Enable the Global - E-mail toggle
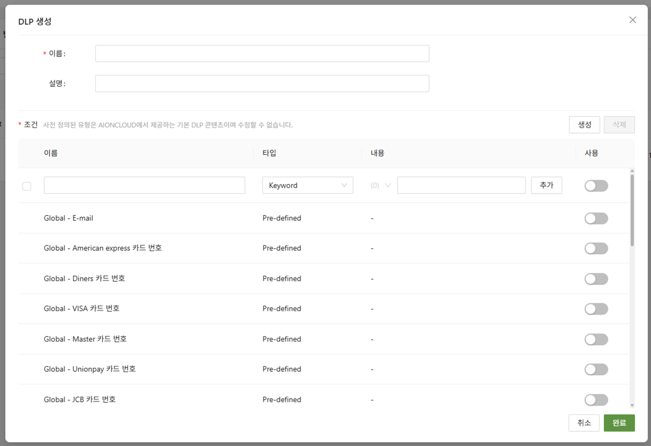 [596, 218]
